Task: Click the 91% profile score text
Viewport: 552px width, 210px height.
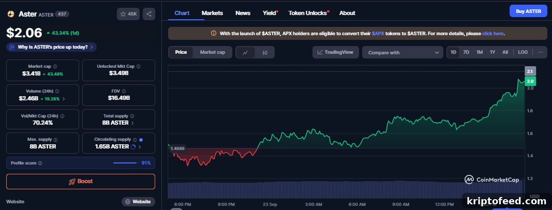Action: (x=146, y=163)
